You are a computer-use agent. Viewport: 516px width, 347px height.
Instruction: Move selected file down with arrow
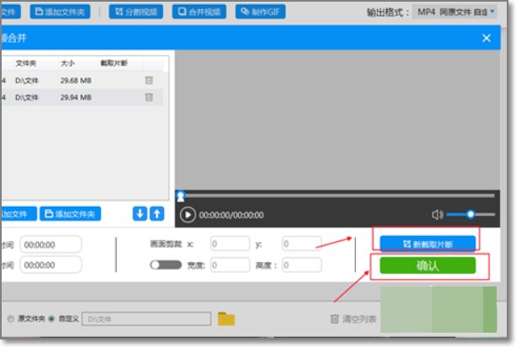(140, 214)
